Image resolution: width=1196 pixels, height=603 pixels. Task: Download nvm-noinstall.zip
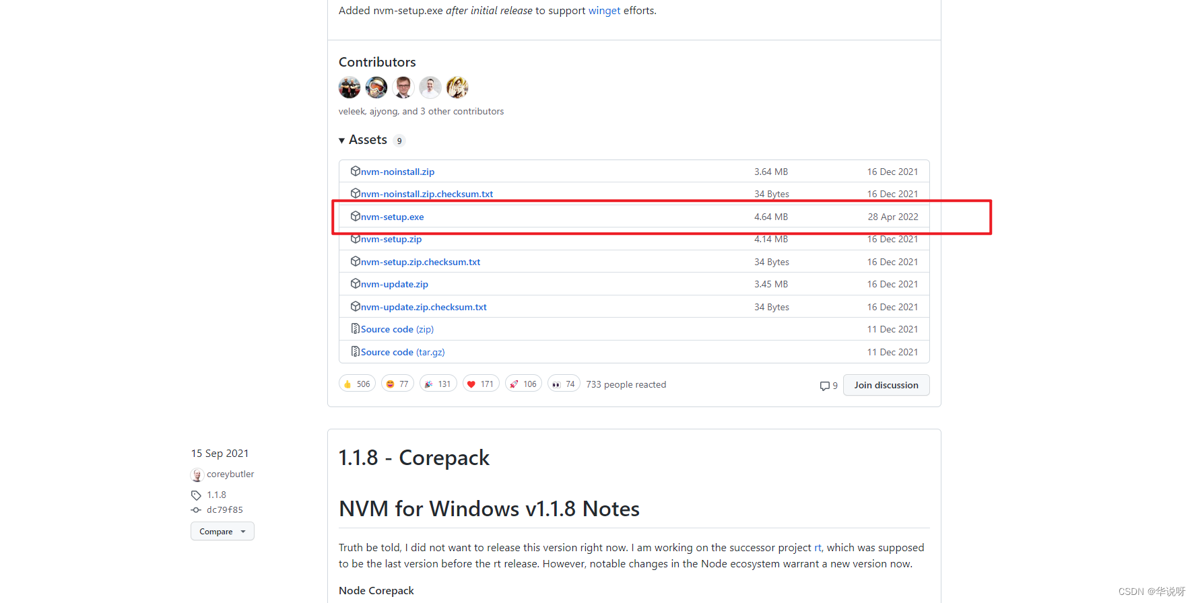click(397, 172)
